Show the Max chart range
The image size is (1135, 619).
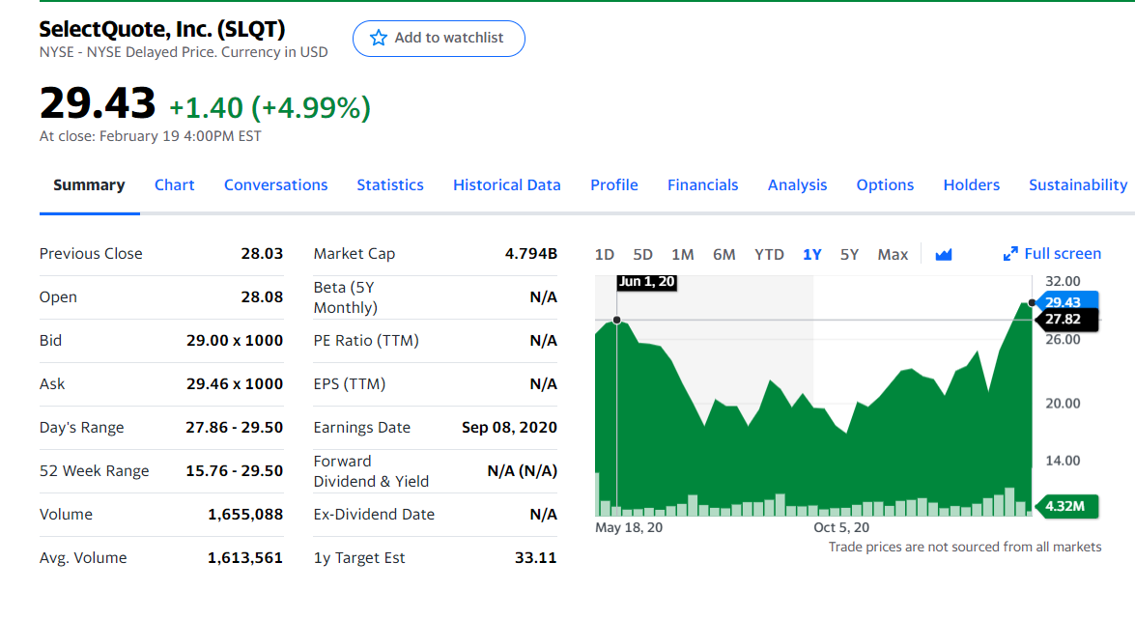tap(893, 255)
